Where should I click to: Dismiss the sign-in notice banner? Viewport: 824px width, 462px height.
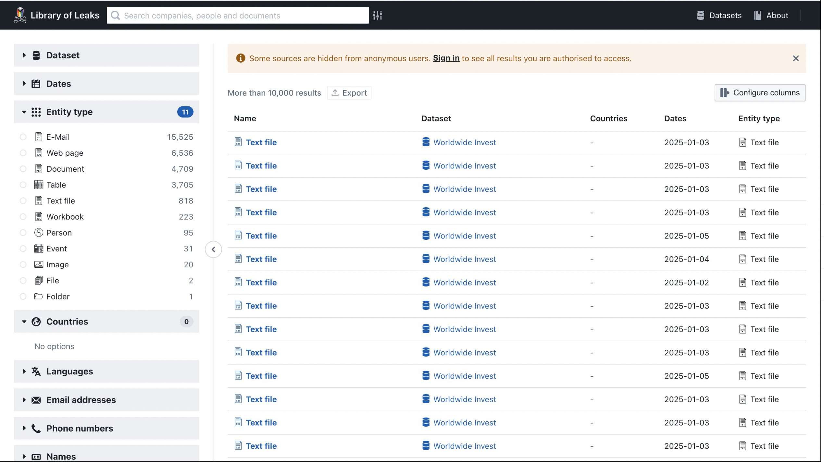click(x=795, y=58)
